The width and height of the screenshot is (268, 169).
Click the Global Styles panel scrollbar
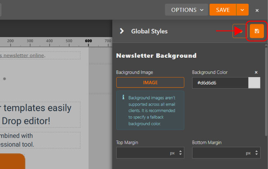[x=265, y=91]
